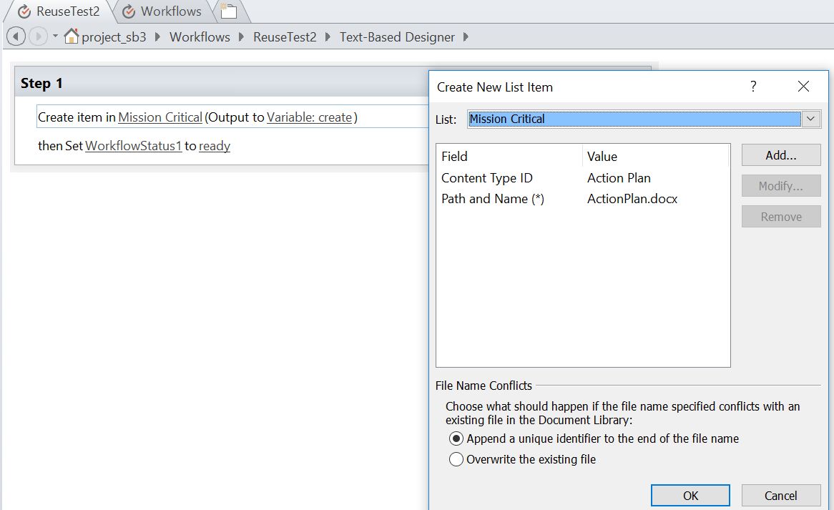Image resolution: width=834 pixels, height=510 pixels.
Task: Open ReuseTest2 in the breadcrumb
Action: (x=285, y=36)
